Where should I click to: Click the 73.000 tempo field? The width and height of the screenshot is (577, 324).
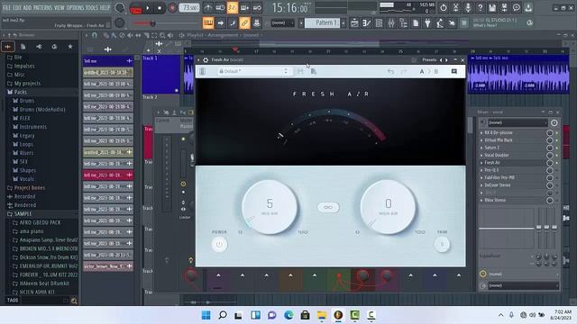pyautogui.click(x=189, y=8)
